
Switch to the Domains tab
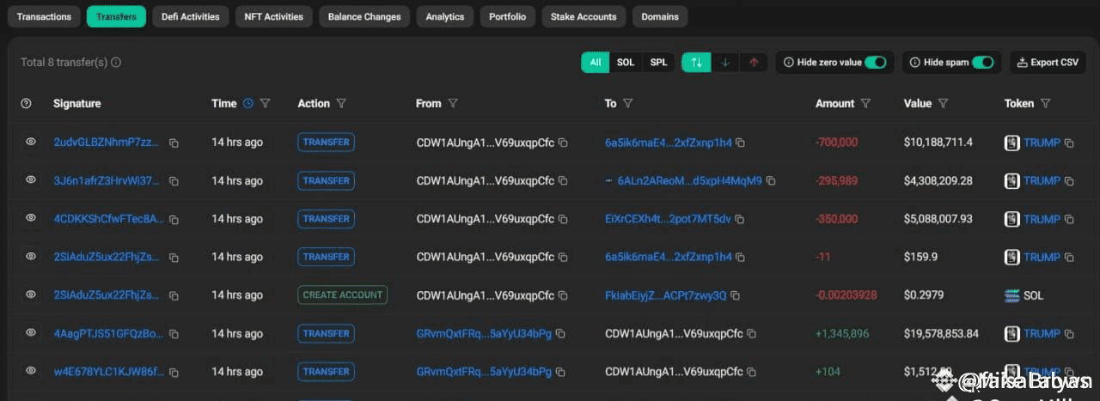pos(660,16)
